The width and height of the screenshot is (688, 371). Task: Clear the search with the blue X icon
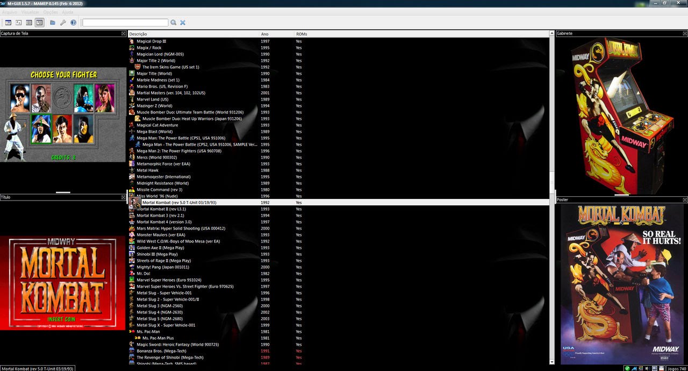[x=183, y=23]
